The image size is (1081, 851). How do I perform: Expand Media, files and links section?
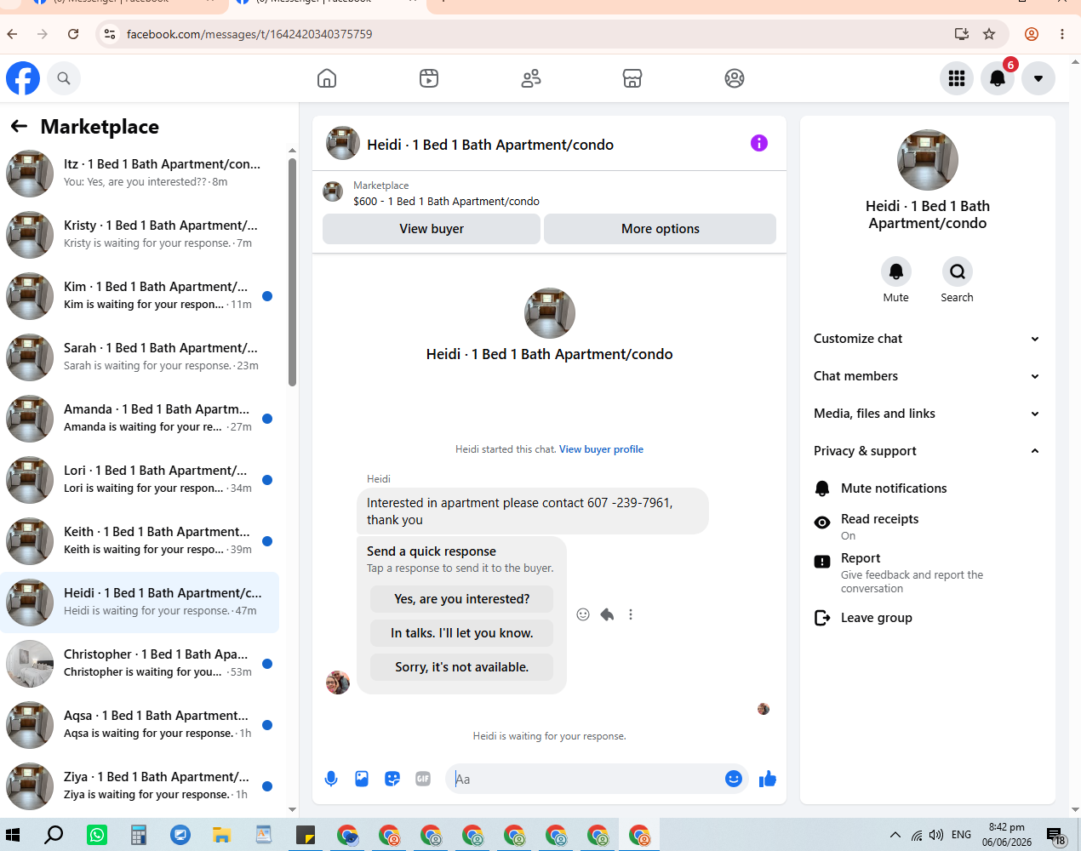[927, 414]
